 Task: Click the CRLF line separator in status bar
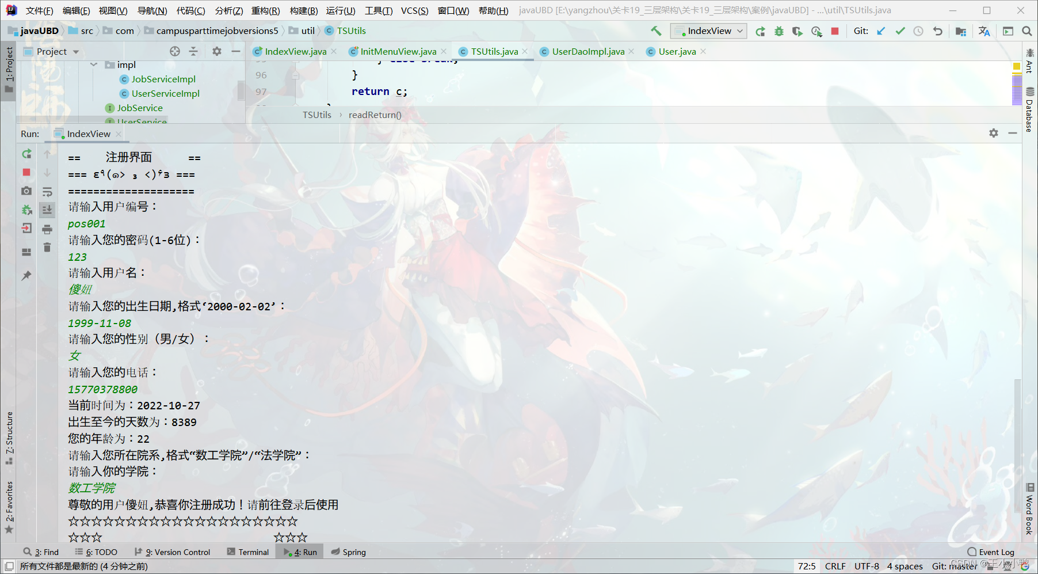[835, 567]
